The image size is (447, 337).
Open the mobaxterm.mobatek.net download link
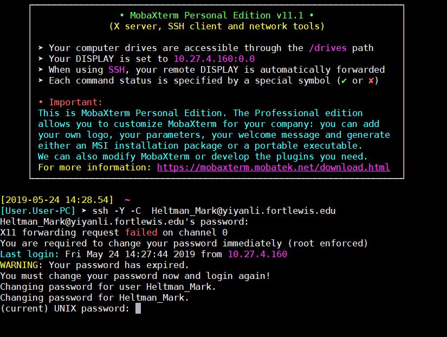click(274, 167)
